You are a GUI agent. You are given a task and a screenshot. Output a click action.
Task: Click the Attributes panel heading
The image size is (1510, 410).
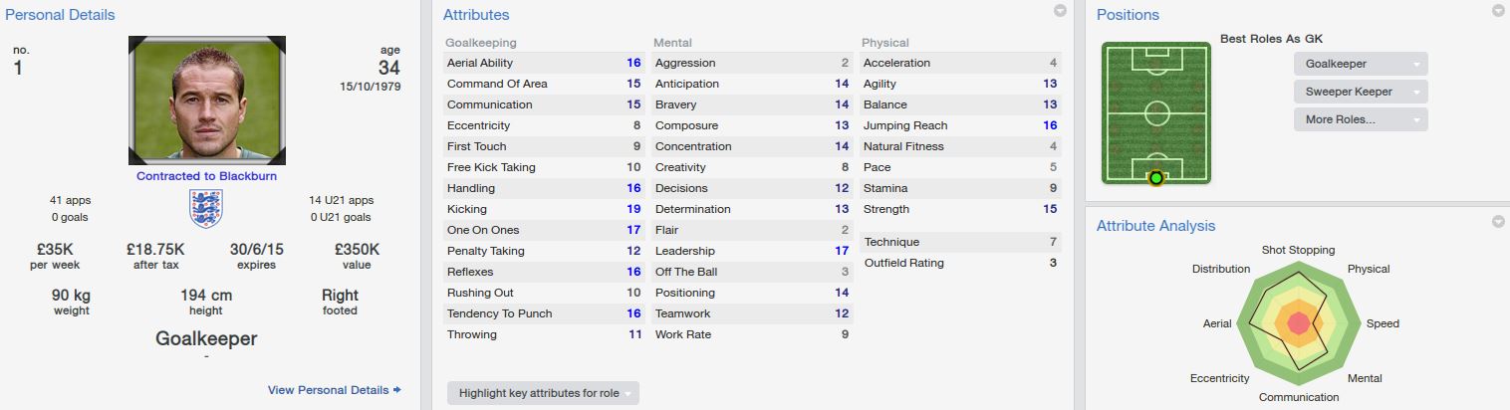[x=476, y=15]
